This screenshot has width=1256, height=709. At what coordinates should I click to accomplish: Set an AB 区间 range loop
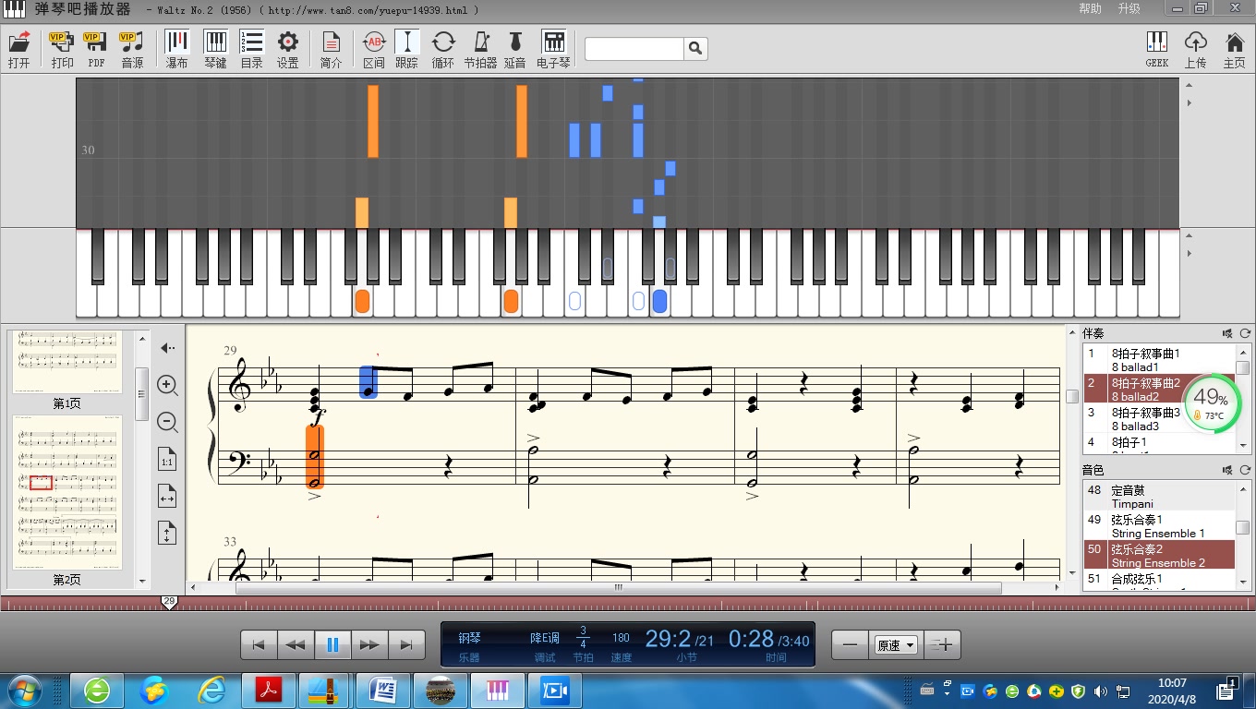[x=374, y=50]
